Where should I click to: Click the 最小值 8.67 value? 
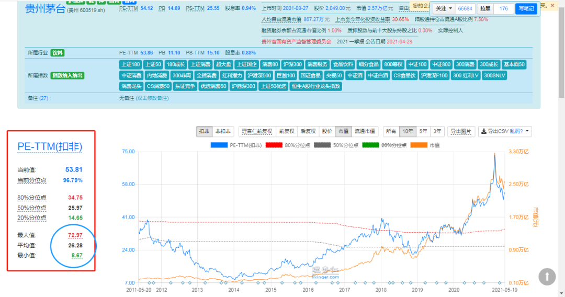click(77, 256)
